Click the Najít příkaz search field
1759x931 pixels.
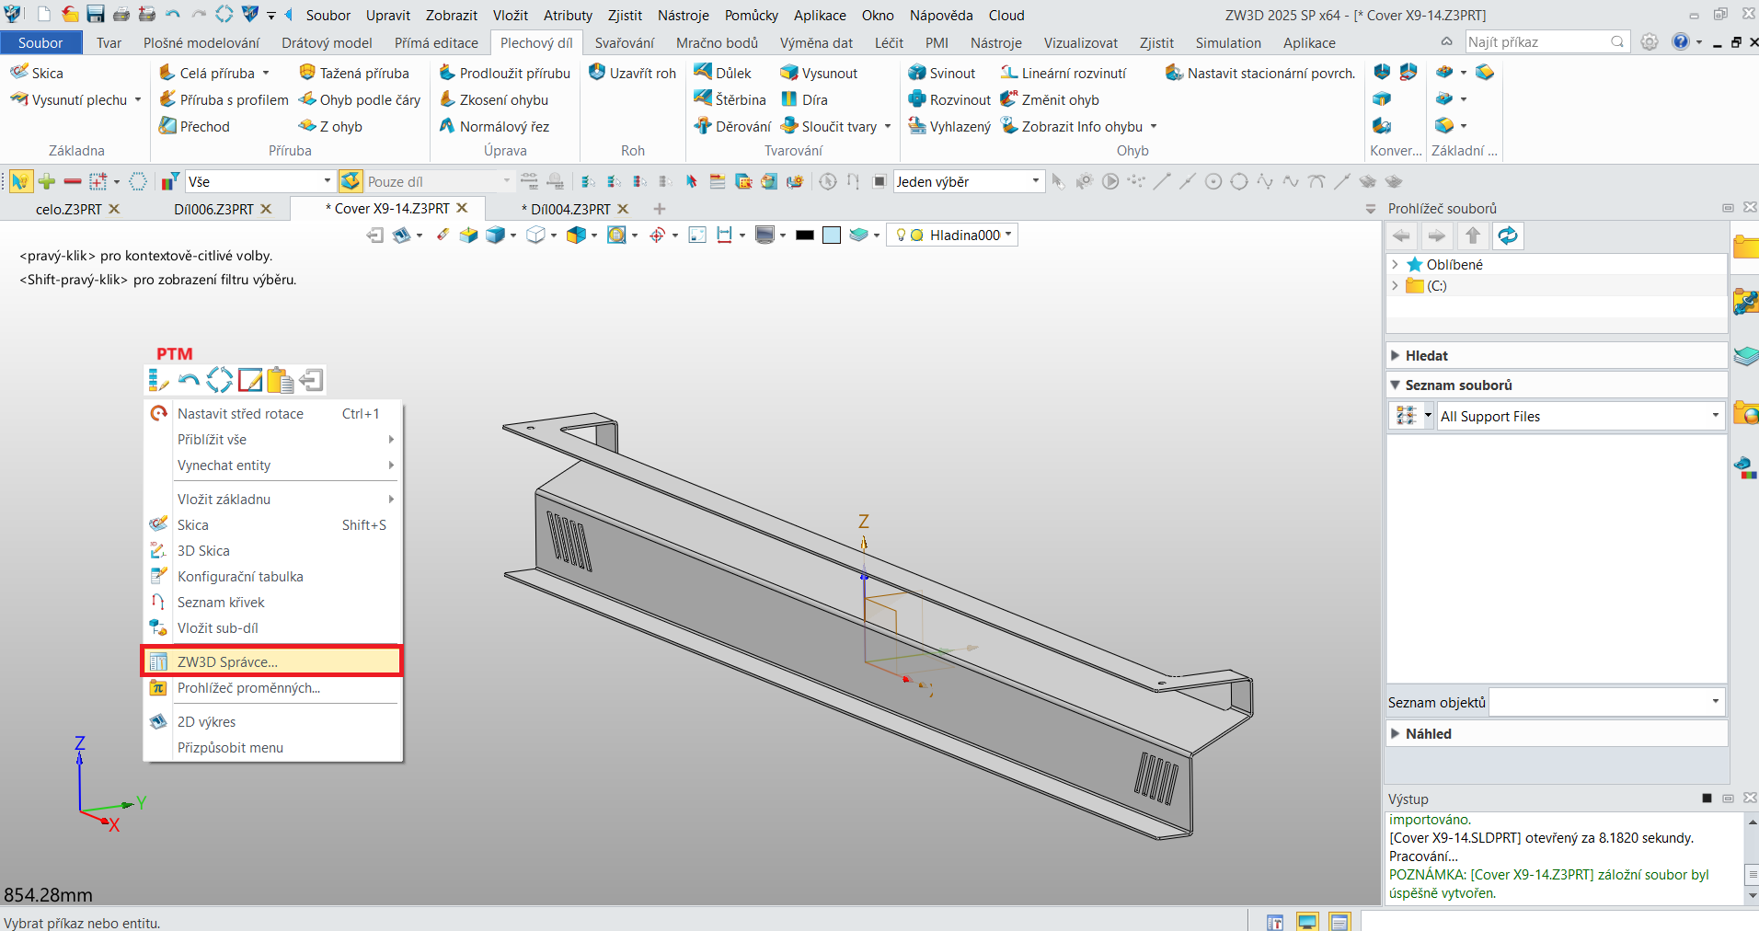(x=1546, y=42)
